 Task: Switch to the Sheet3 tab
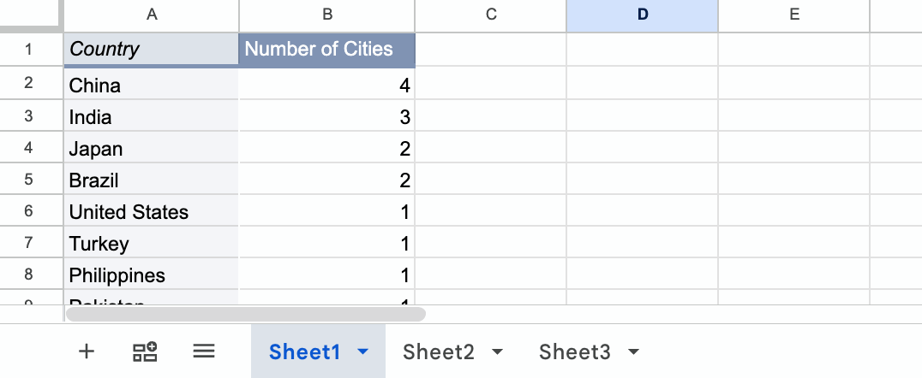click(x=574, y=351)
